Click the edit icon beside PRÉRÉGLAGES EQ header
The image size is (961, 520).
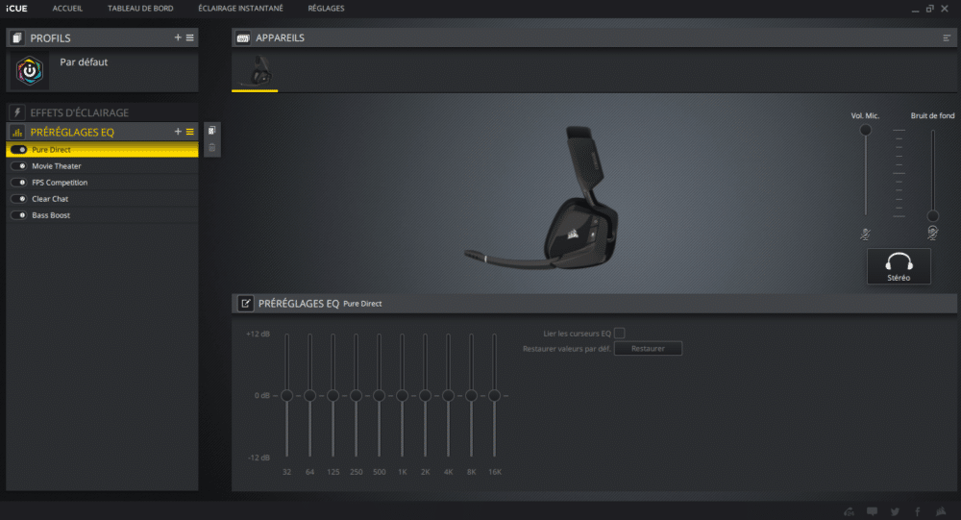pyautogui.click(x=245, y=304)
